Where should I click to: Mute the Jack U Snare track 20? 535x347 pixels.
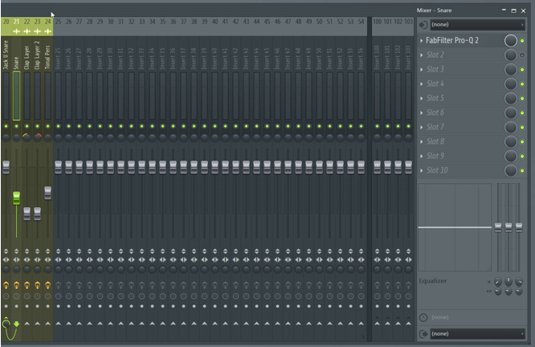click(6, 126)
